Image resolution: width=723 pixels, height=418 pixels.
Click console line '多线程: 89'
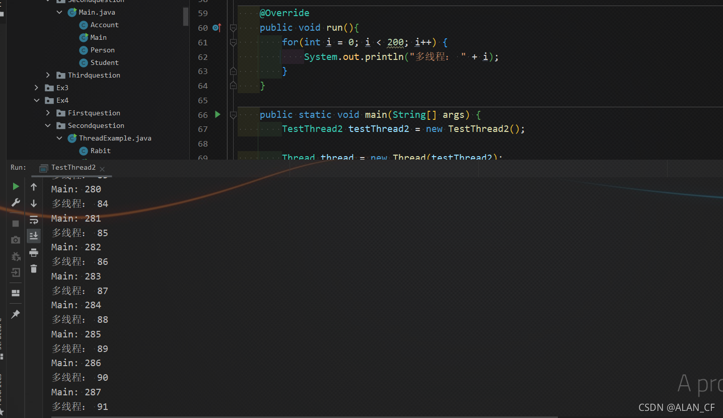(80, 349)
